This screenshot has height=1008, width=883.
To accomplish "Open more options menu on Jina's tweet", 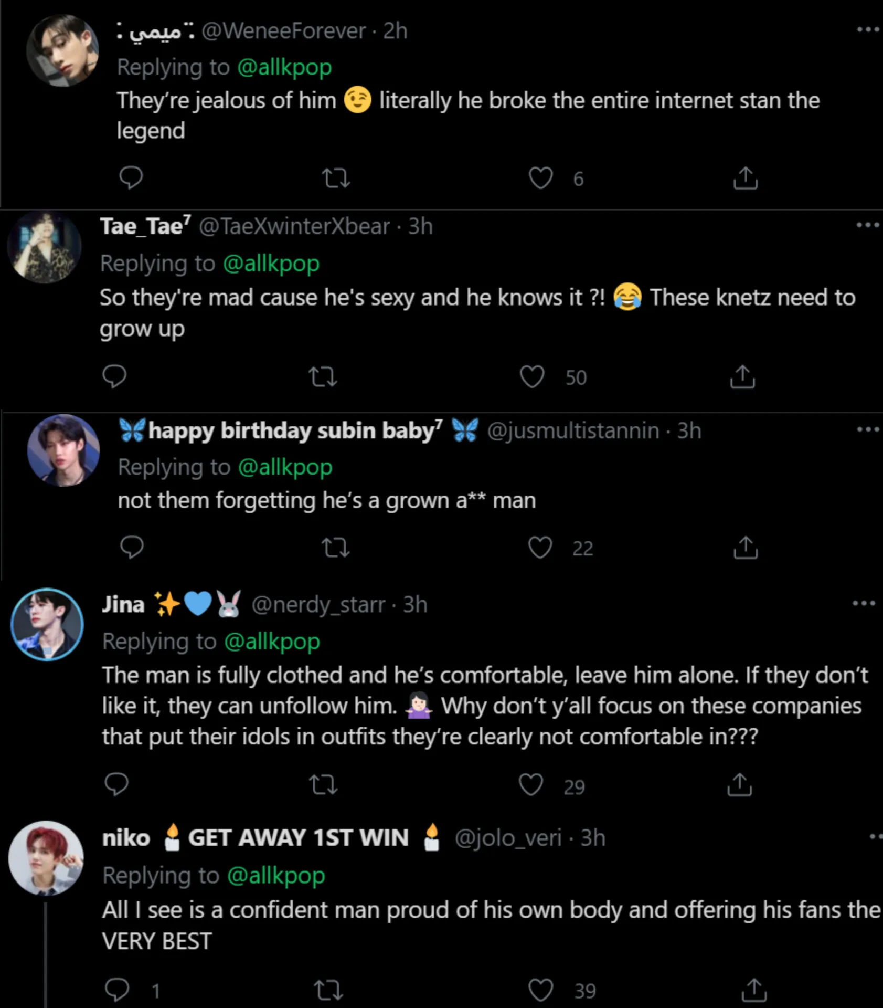I will click(864, 603).
